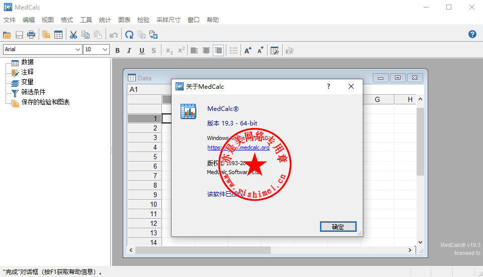Select 注释 in the sidebar tree
483x277 pixels.
(27, 72)
